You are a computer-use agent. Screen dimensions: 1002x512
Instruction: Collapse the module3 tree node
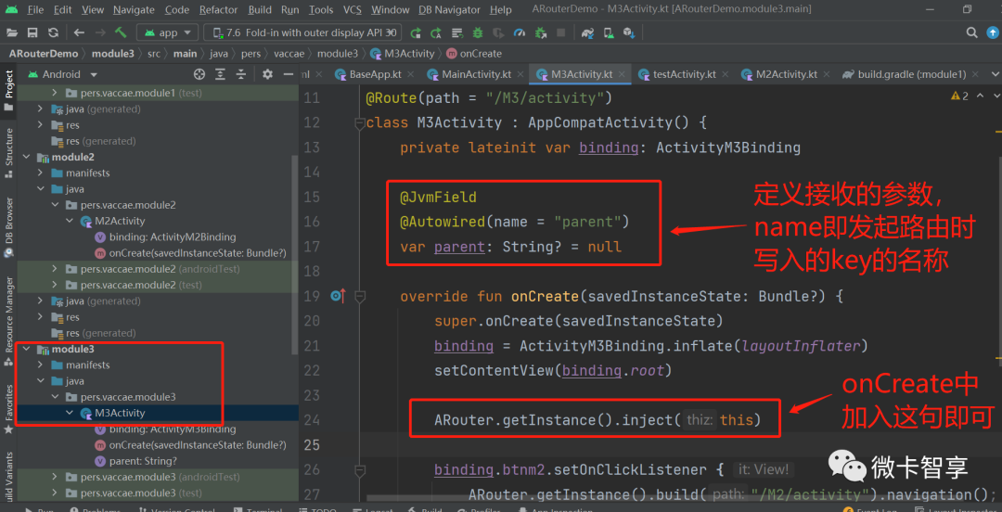pos(26,349)
